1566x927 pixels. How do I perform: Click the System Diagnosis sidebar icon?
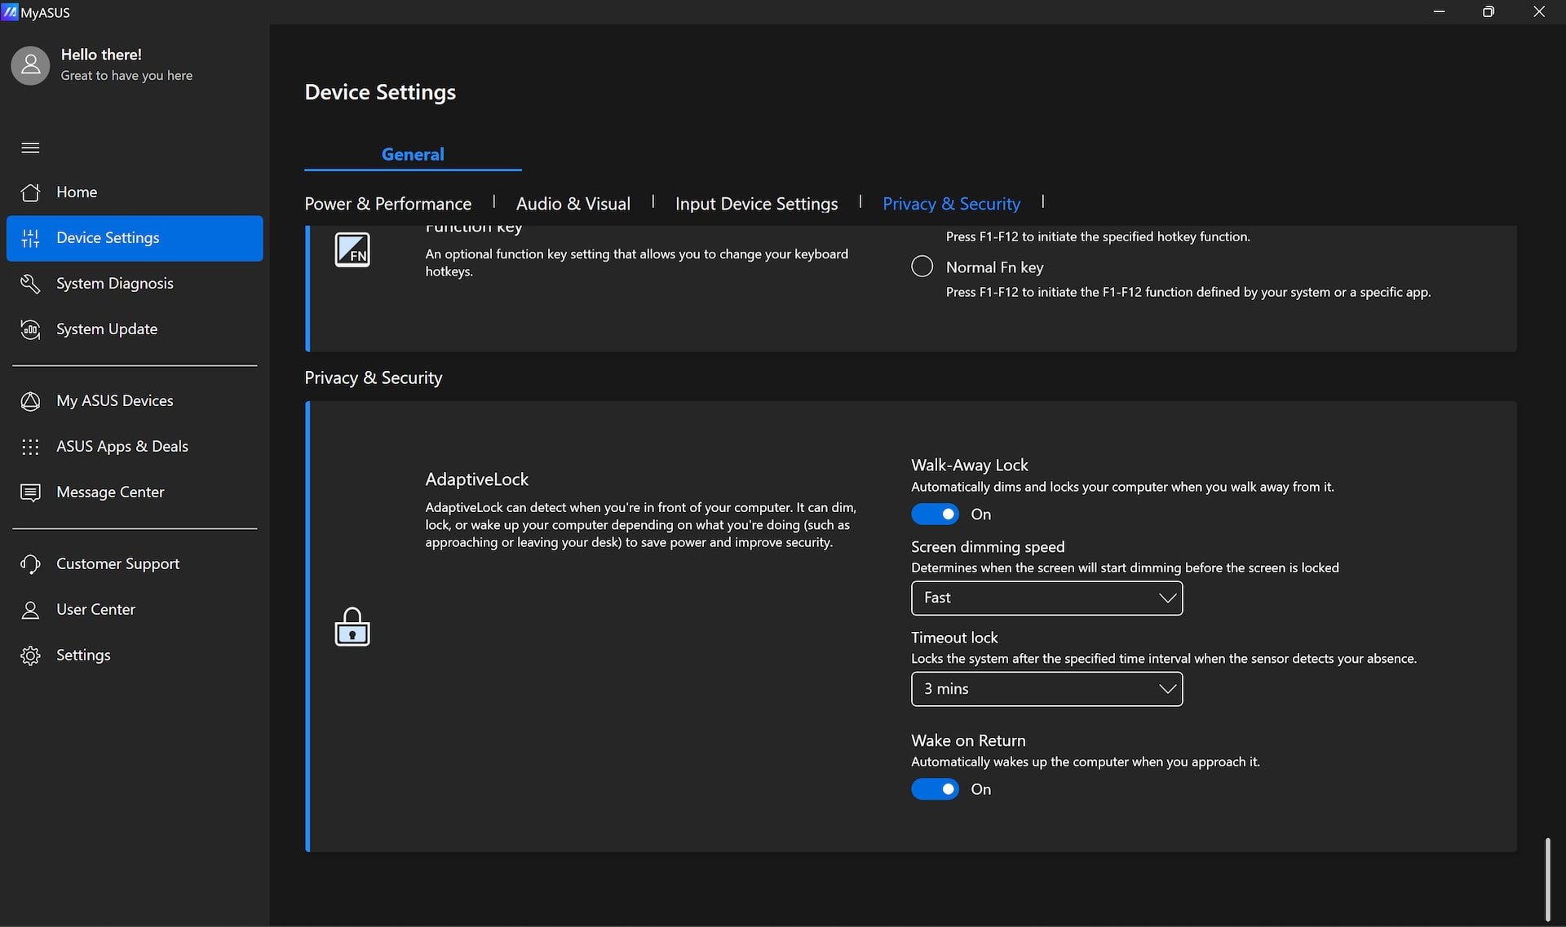pos(30,283)
